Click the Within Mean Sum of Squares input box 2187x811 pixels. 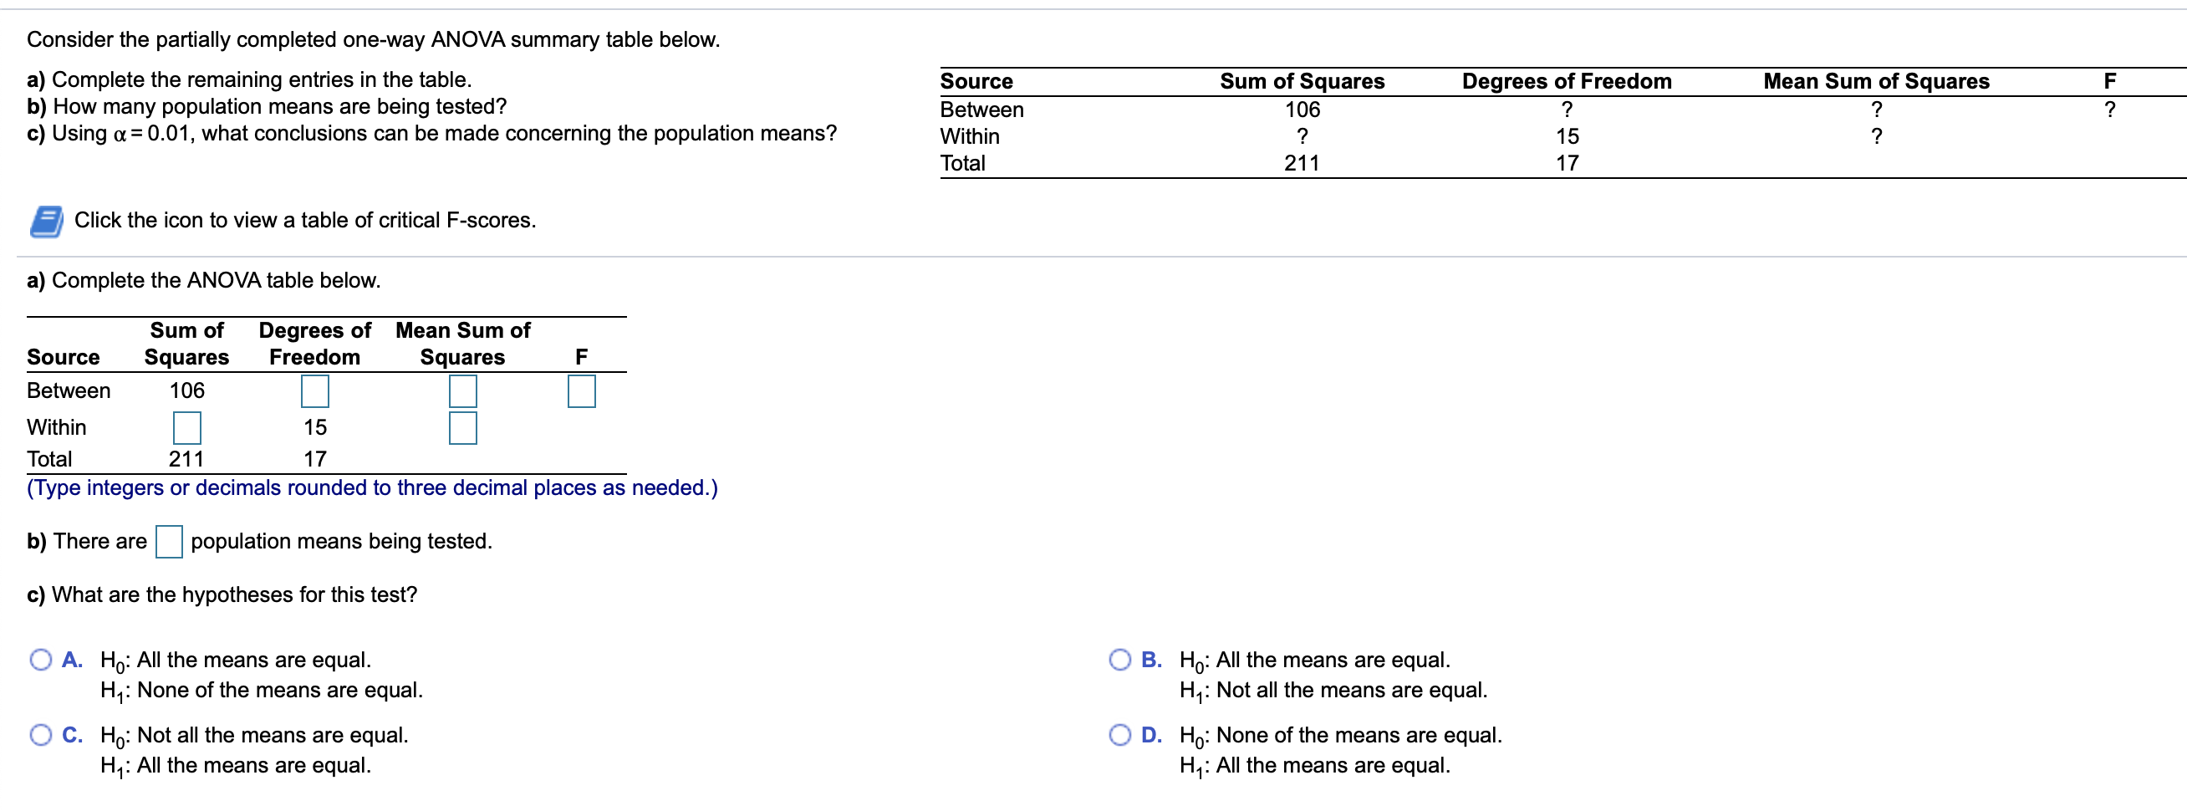(x=462, y=427)
